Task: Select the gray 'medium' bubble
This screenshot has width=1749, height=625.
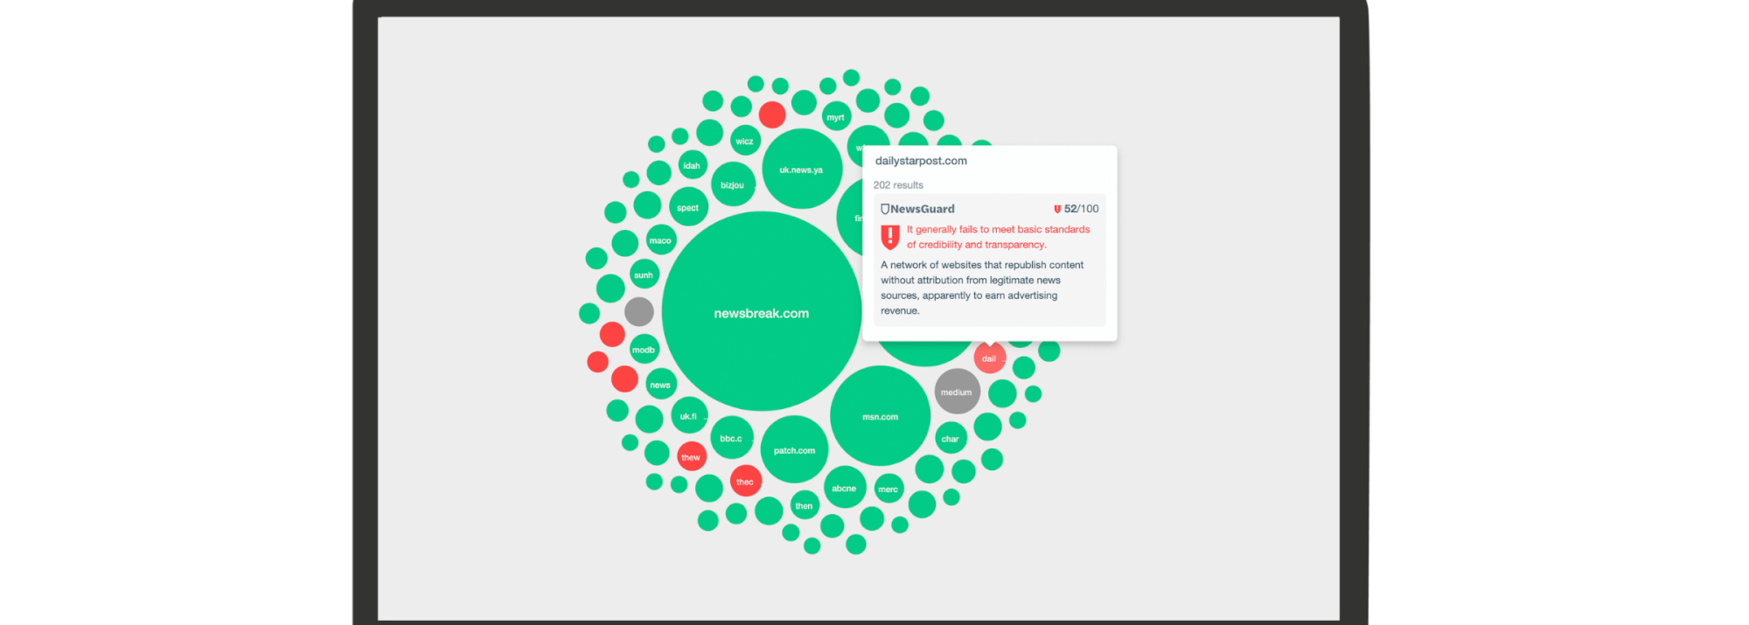Action: [957, 392]
